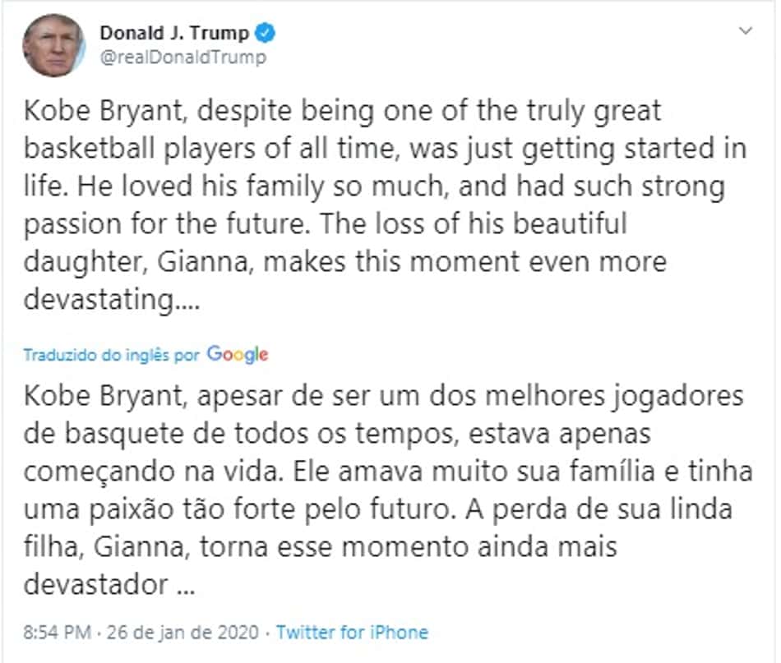The width and height of the screenshot is (781, 663).
Task: Click the '26 de jan de 2020' date
Action: point(183,632)
